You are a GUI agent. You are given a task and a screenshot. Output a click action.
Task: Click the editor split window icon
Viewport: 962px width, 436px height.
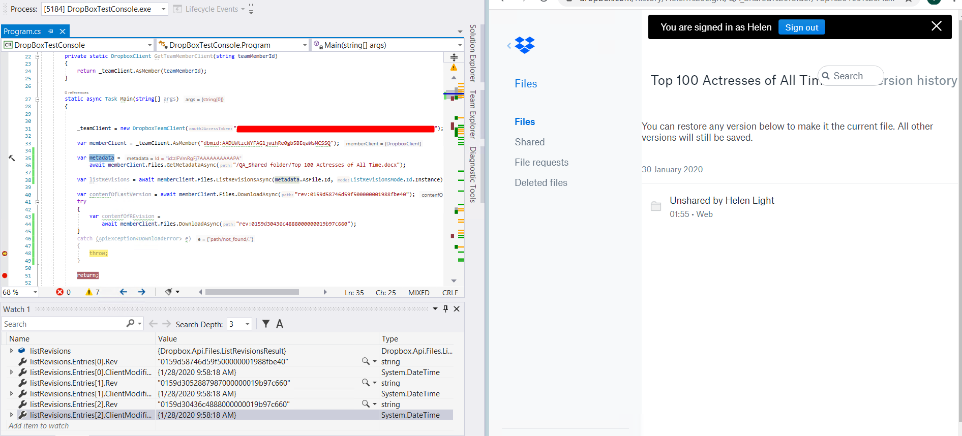tap(454, 57)
